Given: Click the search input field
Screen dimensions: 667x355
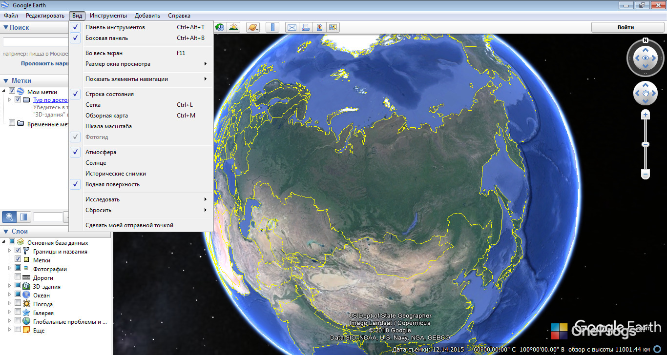Looking at the screenshot, I should point(36,42).
